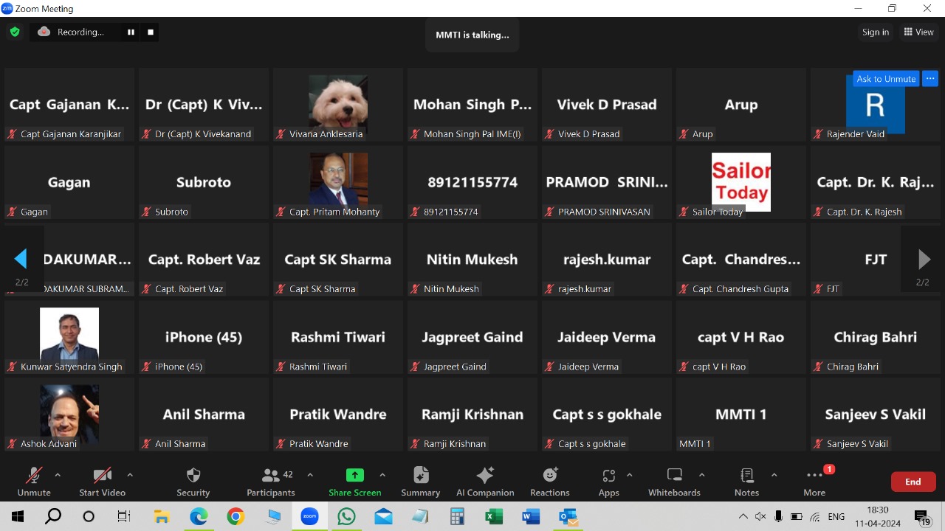This screenshot has width=945, height=531.
Task: Unmute the microphone
Action: (x=34, y=476)
